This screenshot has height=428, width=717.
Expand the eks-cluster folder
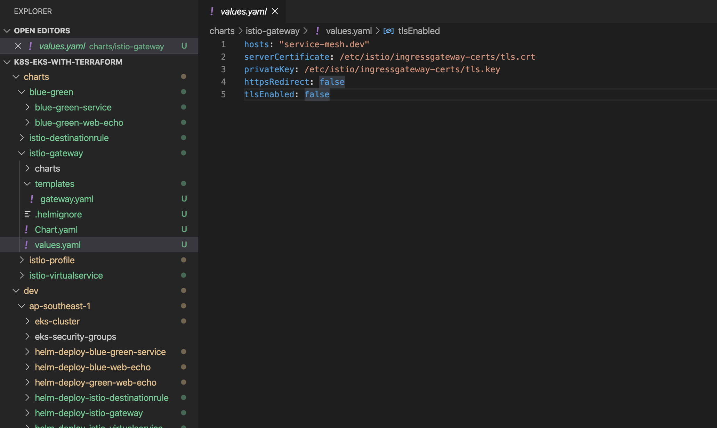(x=57, y=321)
